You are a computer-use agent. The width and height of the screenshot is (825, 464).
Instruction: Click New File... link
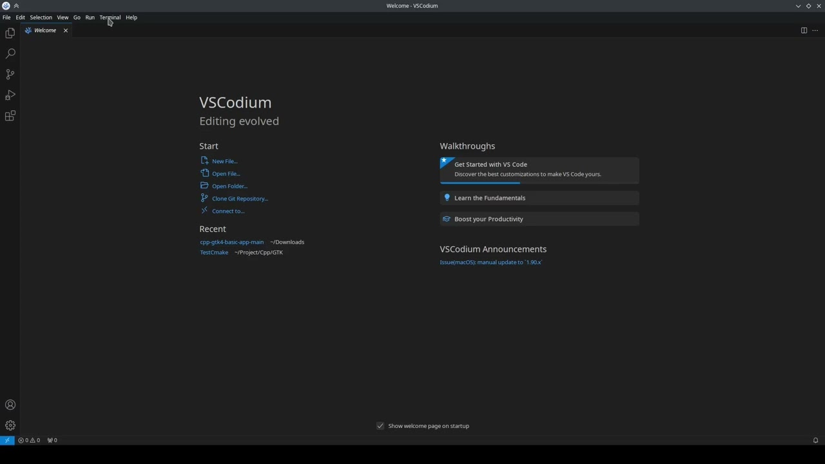coord(224,161)
